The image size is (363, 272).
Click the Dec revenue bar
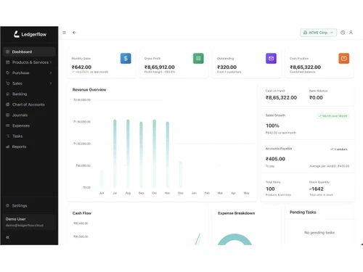[x=181, y=175]
